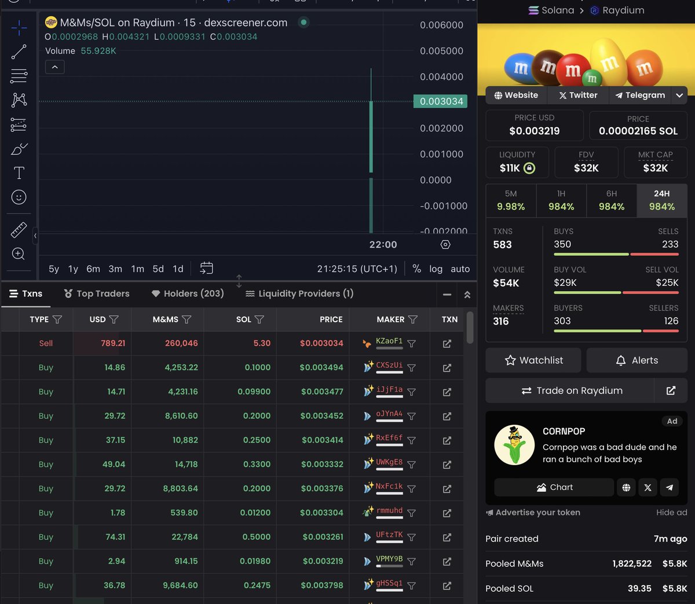Filter by maker oJYnA4
This screenshot has height=604, width=695.
click(411, 417)
